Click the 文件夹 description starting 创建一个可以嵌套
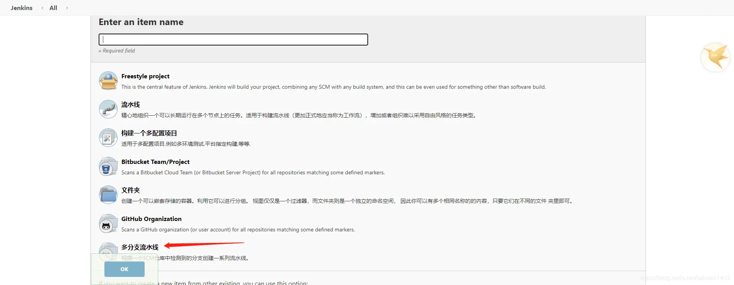The image size is (734, 285). 347,201
